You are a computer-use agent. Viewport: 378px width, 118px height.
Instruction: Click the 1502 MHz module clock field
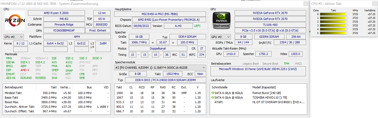point(172,74)
